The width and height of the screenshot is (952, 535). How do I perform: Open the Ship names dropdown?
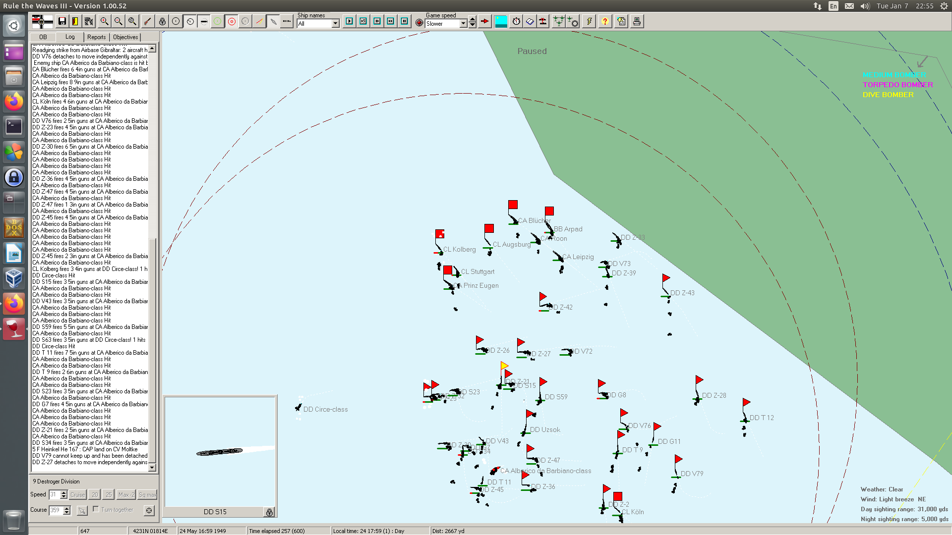point(336,24)
